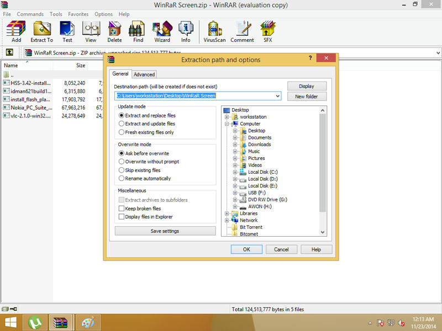This screenshot has width=442, height=331.
Task: Open the Commands menu
Action: pyautogui.click(x=30, y=14)
